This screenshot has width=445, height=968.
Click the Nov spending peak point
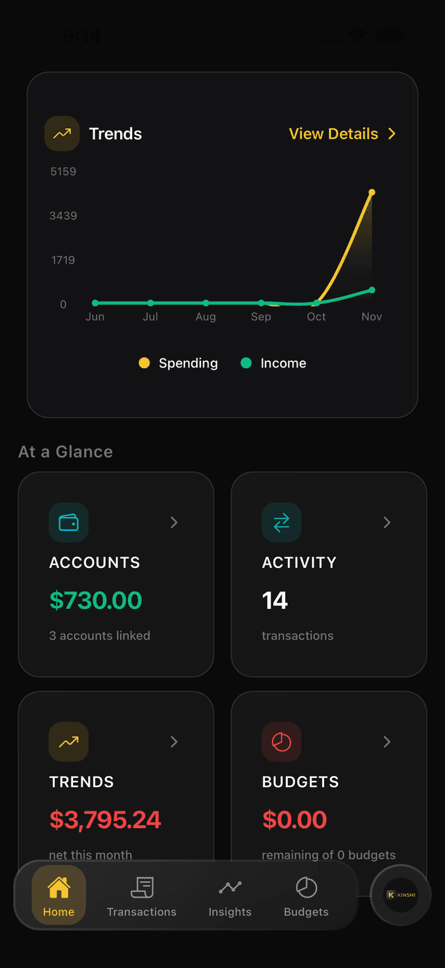(x=372, y=191)
